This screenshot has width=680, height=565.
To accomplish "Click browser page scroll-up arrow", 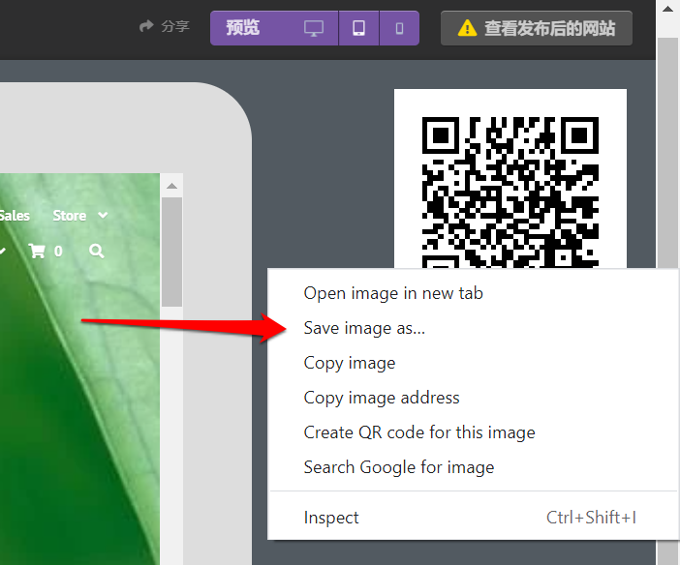I will click(667, 9).
